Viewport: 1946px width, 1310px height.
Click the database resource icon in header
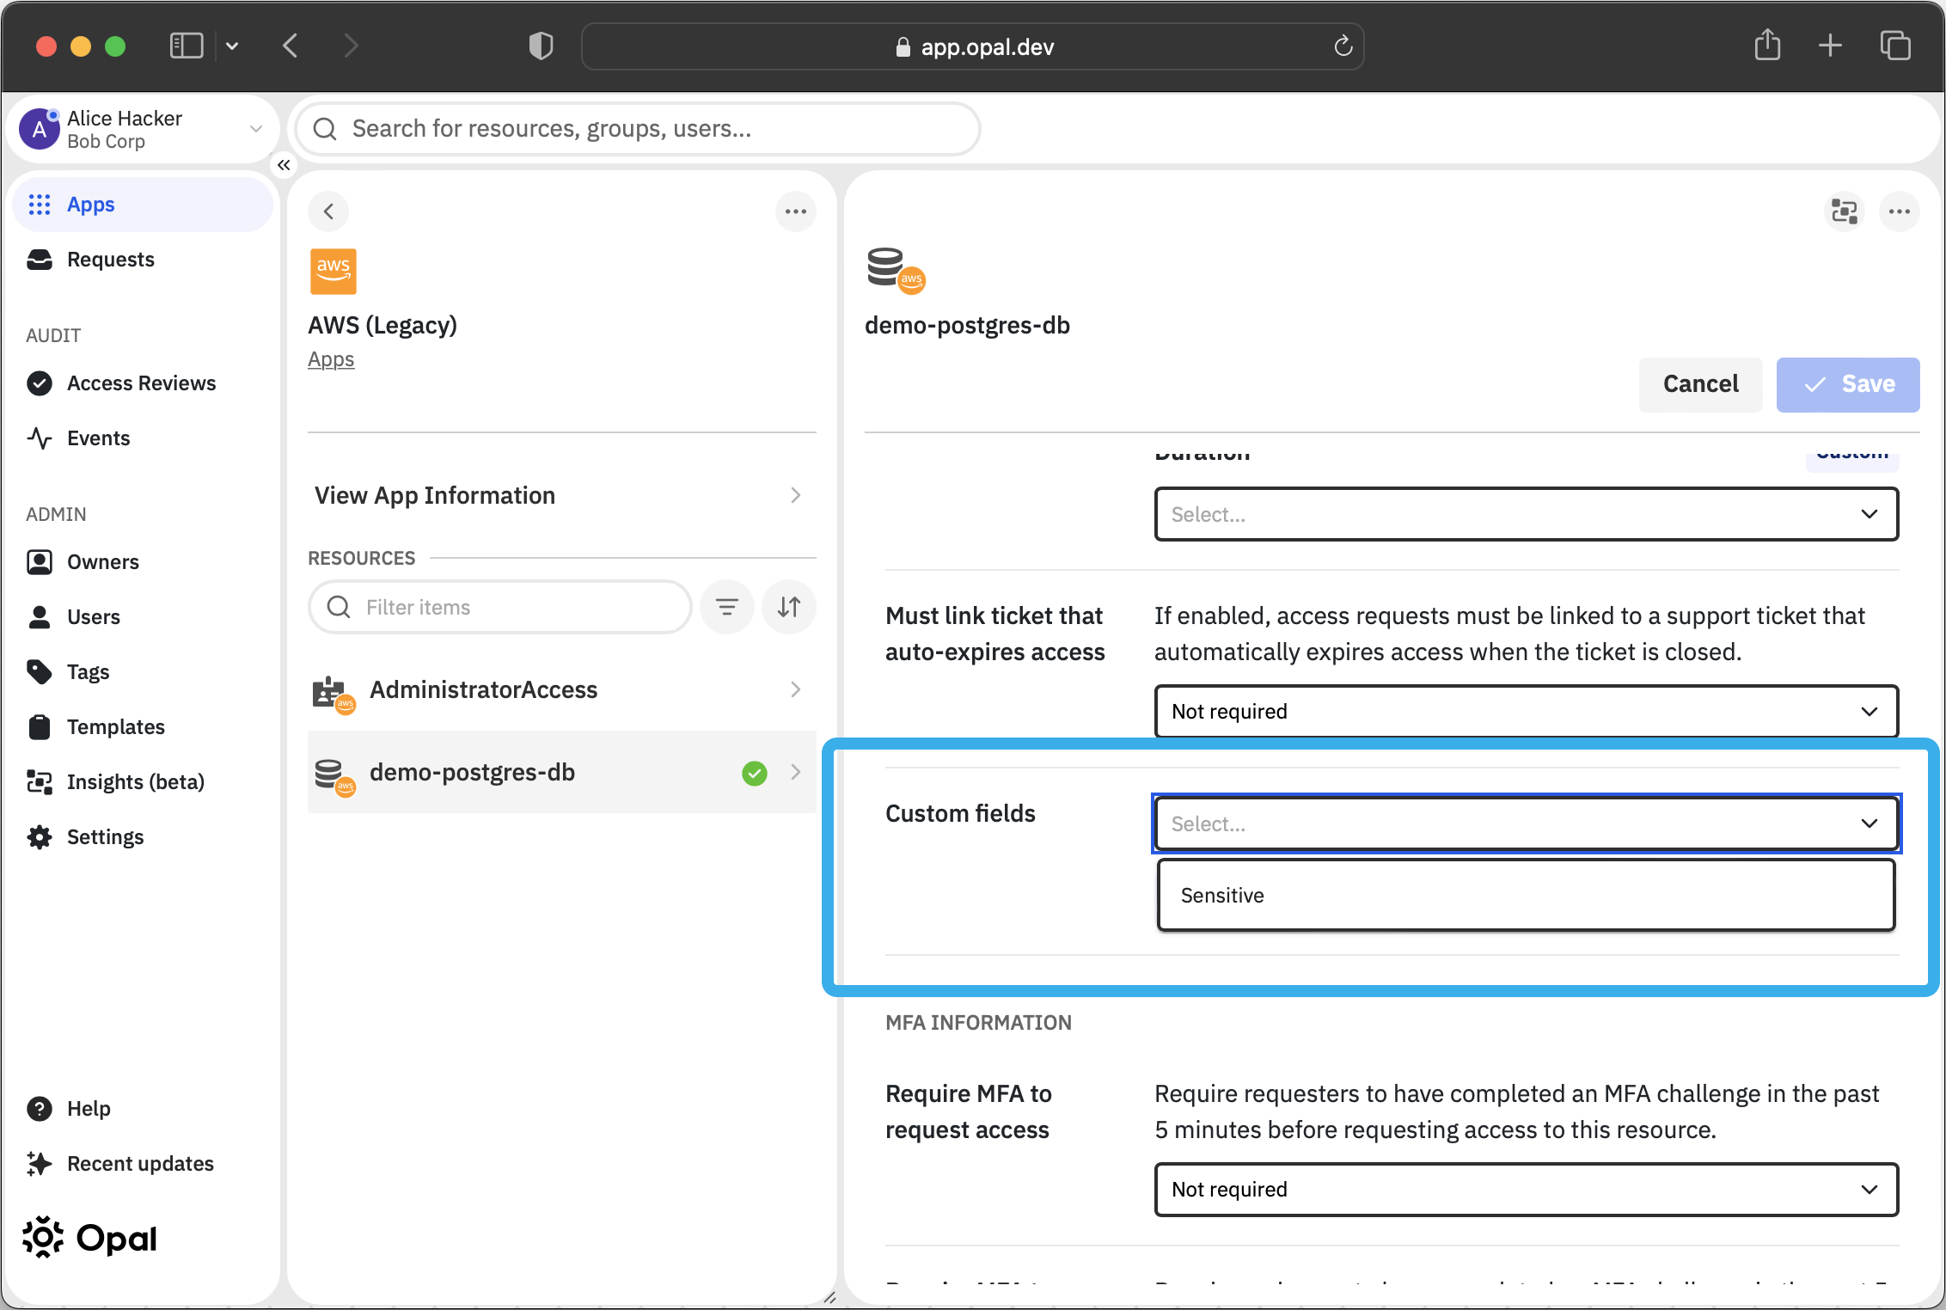pyautogui.click(x=895, y=270)
